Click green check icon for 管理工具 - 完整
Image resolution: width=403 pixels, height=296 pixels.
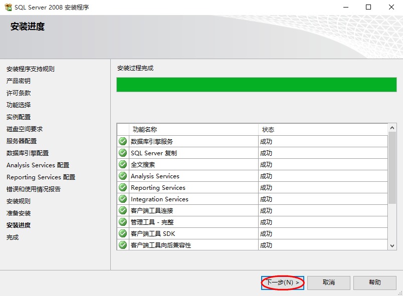123,222
